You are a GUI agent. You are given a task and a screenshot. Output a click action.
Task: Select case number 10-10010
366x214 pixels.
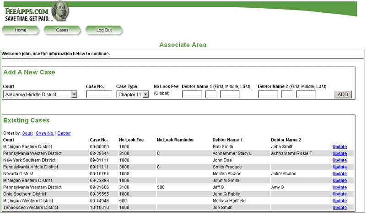[x=99, y=207]
